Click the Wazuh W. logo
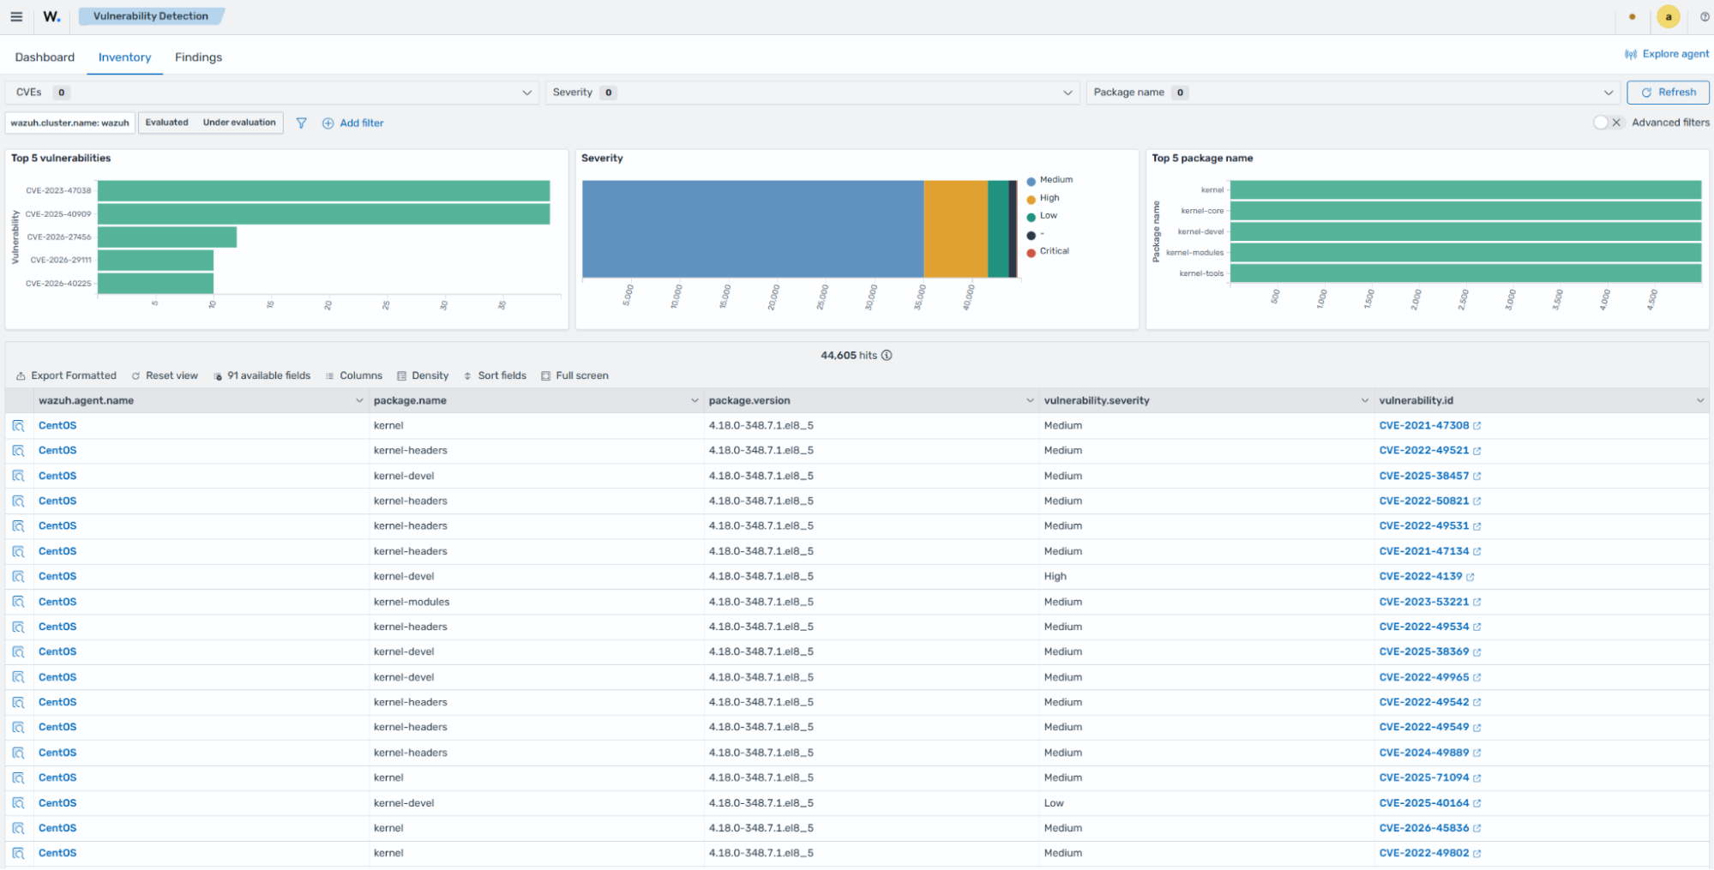Screen dimensions: 1714x870 click(51, 16)
